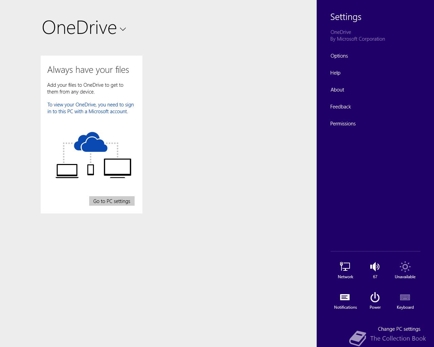The height and width of the screenshot is (347, 434).
Task: Open Permissions in the Settings pane
Action: tap(343, 124)
